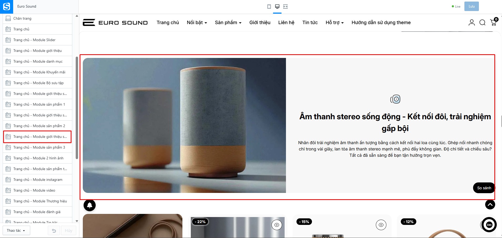
Task: Click icon beside Module Khuyến mãi row
Action: (x=8, y=72)
